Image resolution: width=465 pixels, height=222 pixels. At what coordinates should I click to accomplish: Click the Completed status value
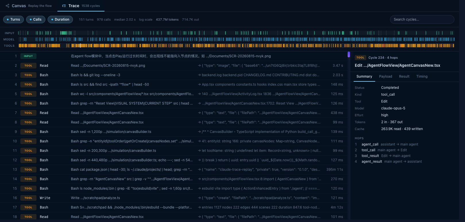pyautogui.click(x=390, y=88)
